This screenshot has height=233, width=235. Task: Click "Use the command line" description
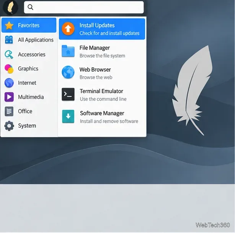103,99
